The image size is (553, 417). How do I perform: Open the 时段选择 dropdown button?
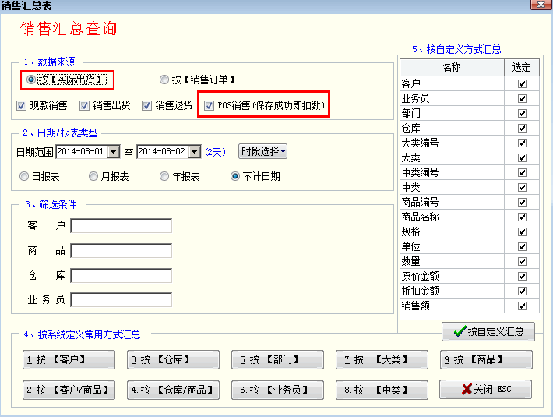(262, 152)
